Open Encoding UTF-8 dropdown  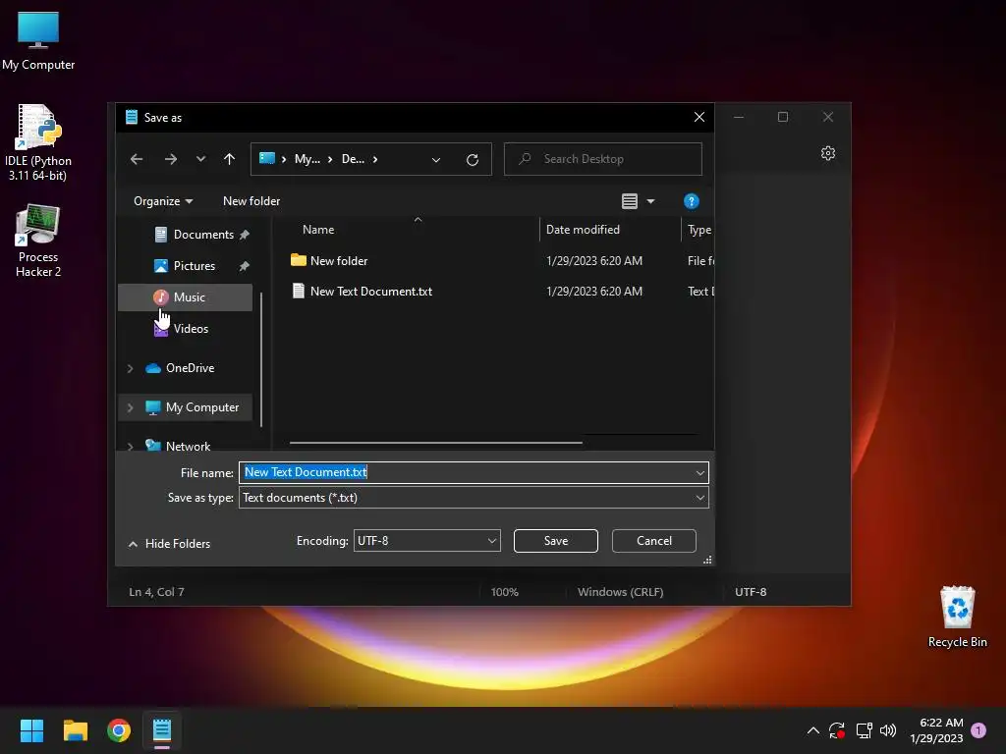(x=426, y=541)
